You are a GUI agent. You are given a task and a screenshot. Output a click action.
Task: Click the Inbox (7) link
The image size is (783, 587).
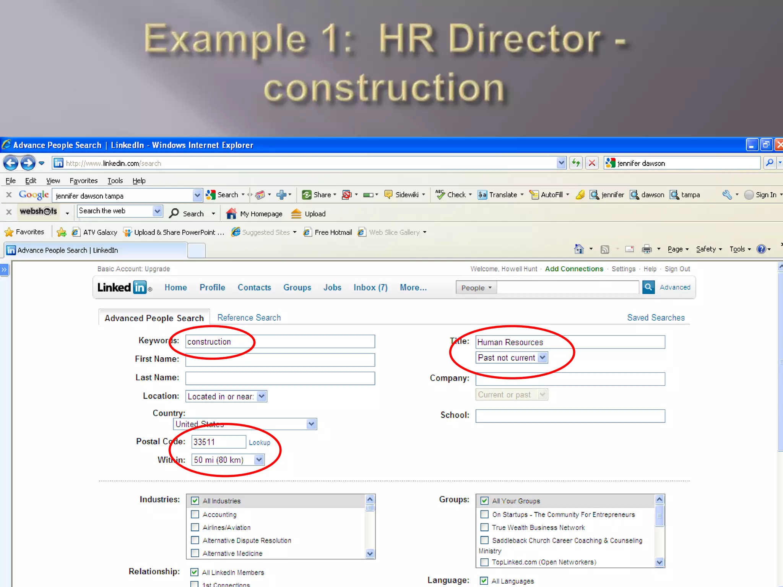[x=370, y=287]
